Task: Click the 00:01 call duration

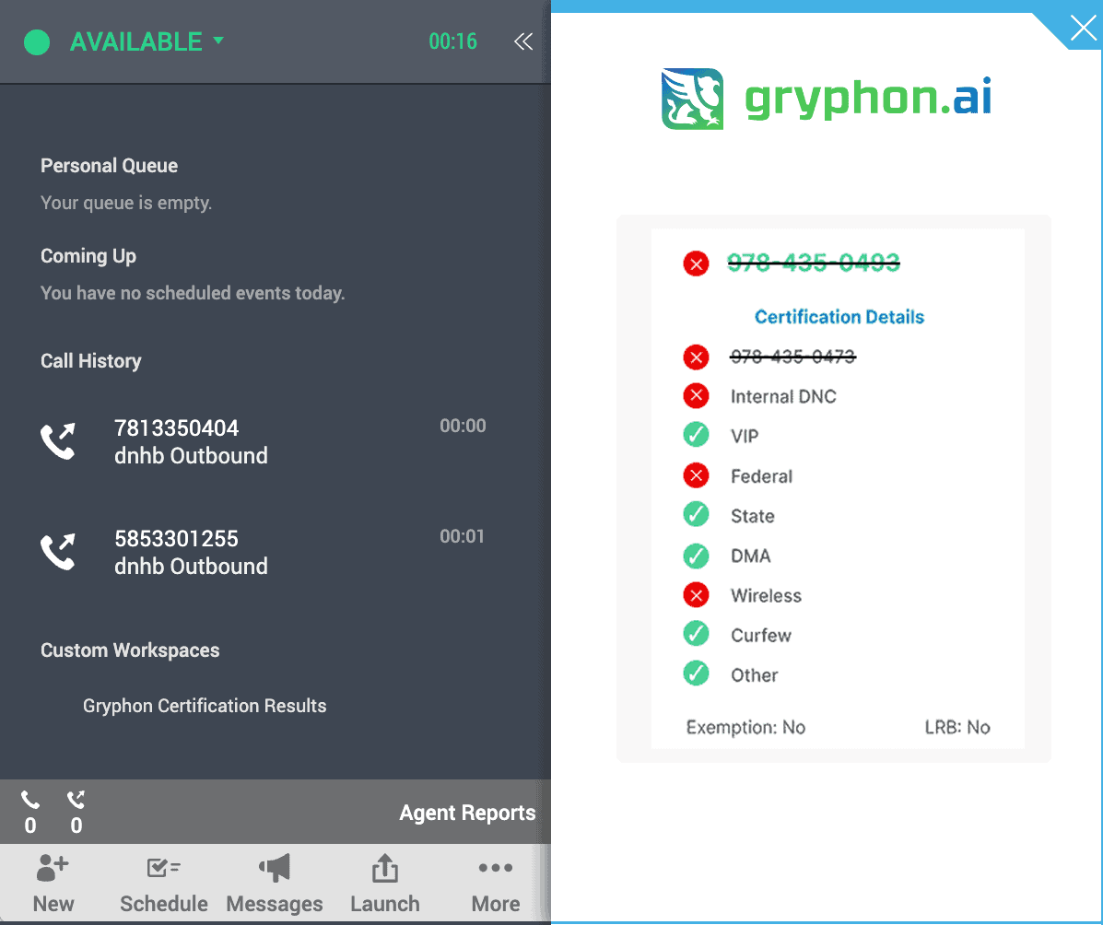Action: (463, 536)
